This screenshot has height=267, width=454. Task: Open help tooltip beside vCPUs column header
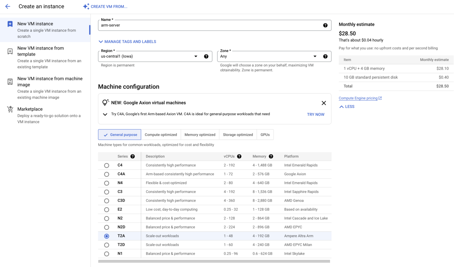click(239, 156)
